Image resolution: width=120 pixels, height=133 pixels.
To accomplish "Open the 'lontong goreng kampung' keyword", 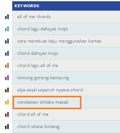I will coord(43,78).
